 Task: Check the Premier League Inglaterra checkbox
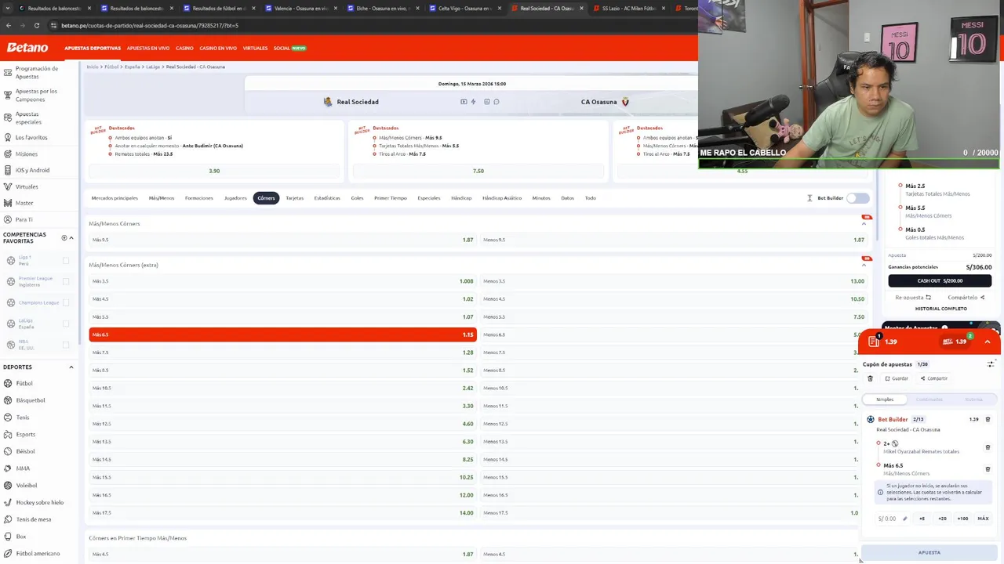click(x=66, y=282)
